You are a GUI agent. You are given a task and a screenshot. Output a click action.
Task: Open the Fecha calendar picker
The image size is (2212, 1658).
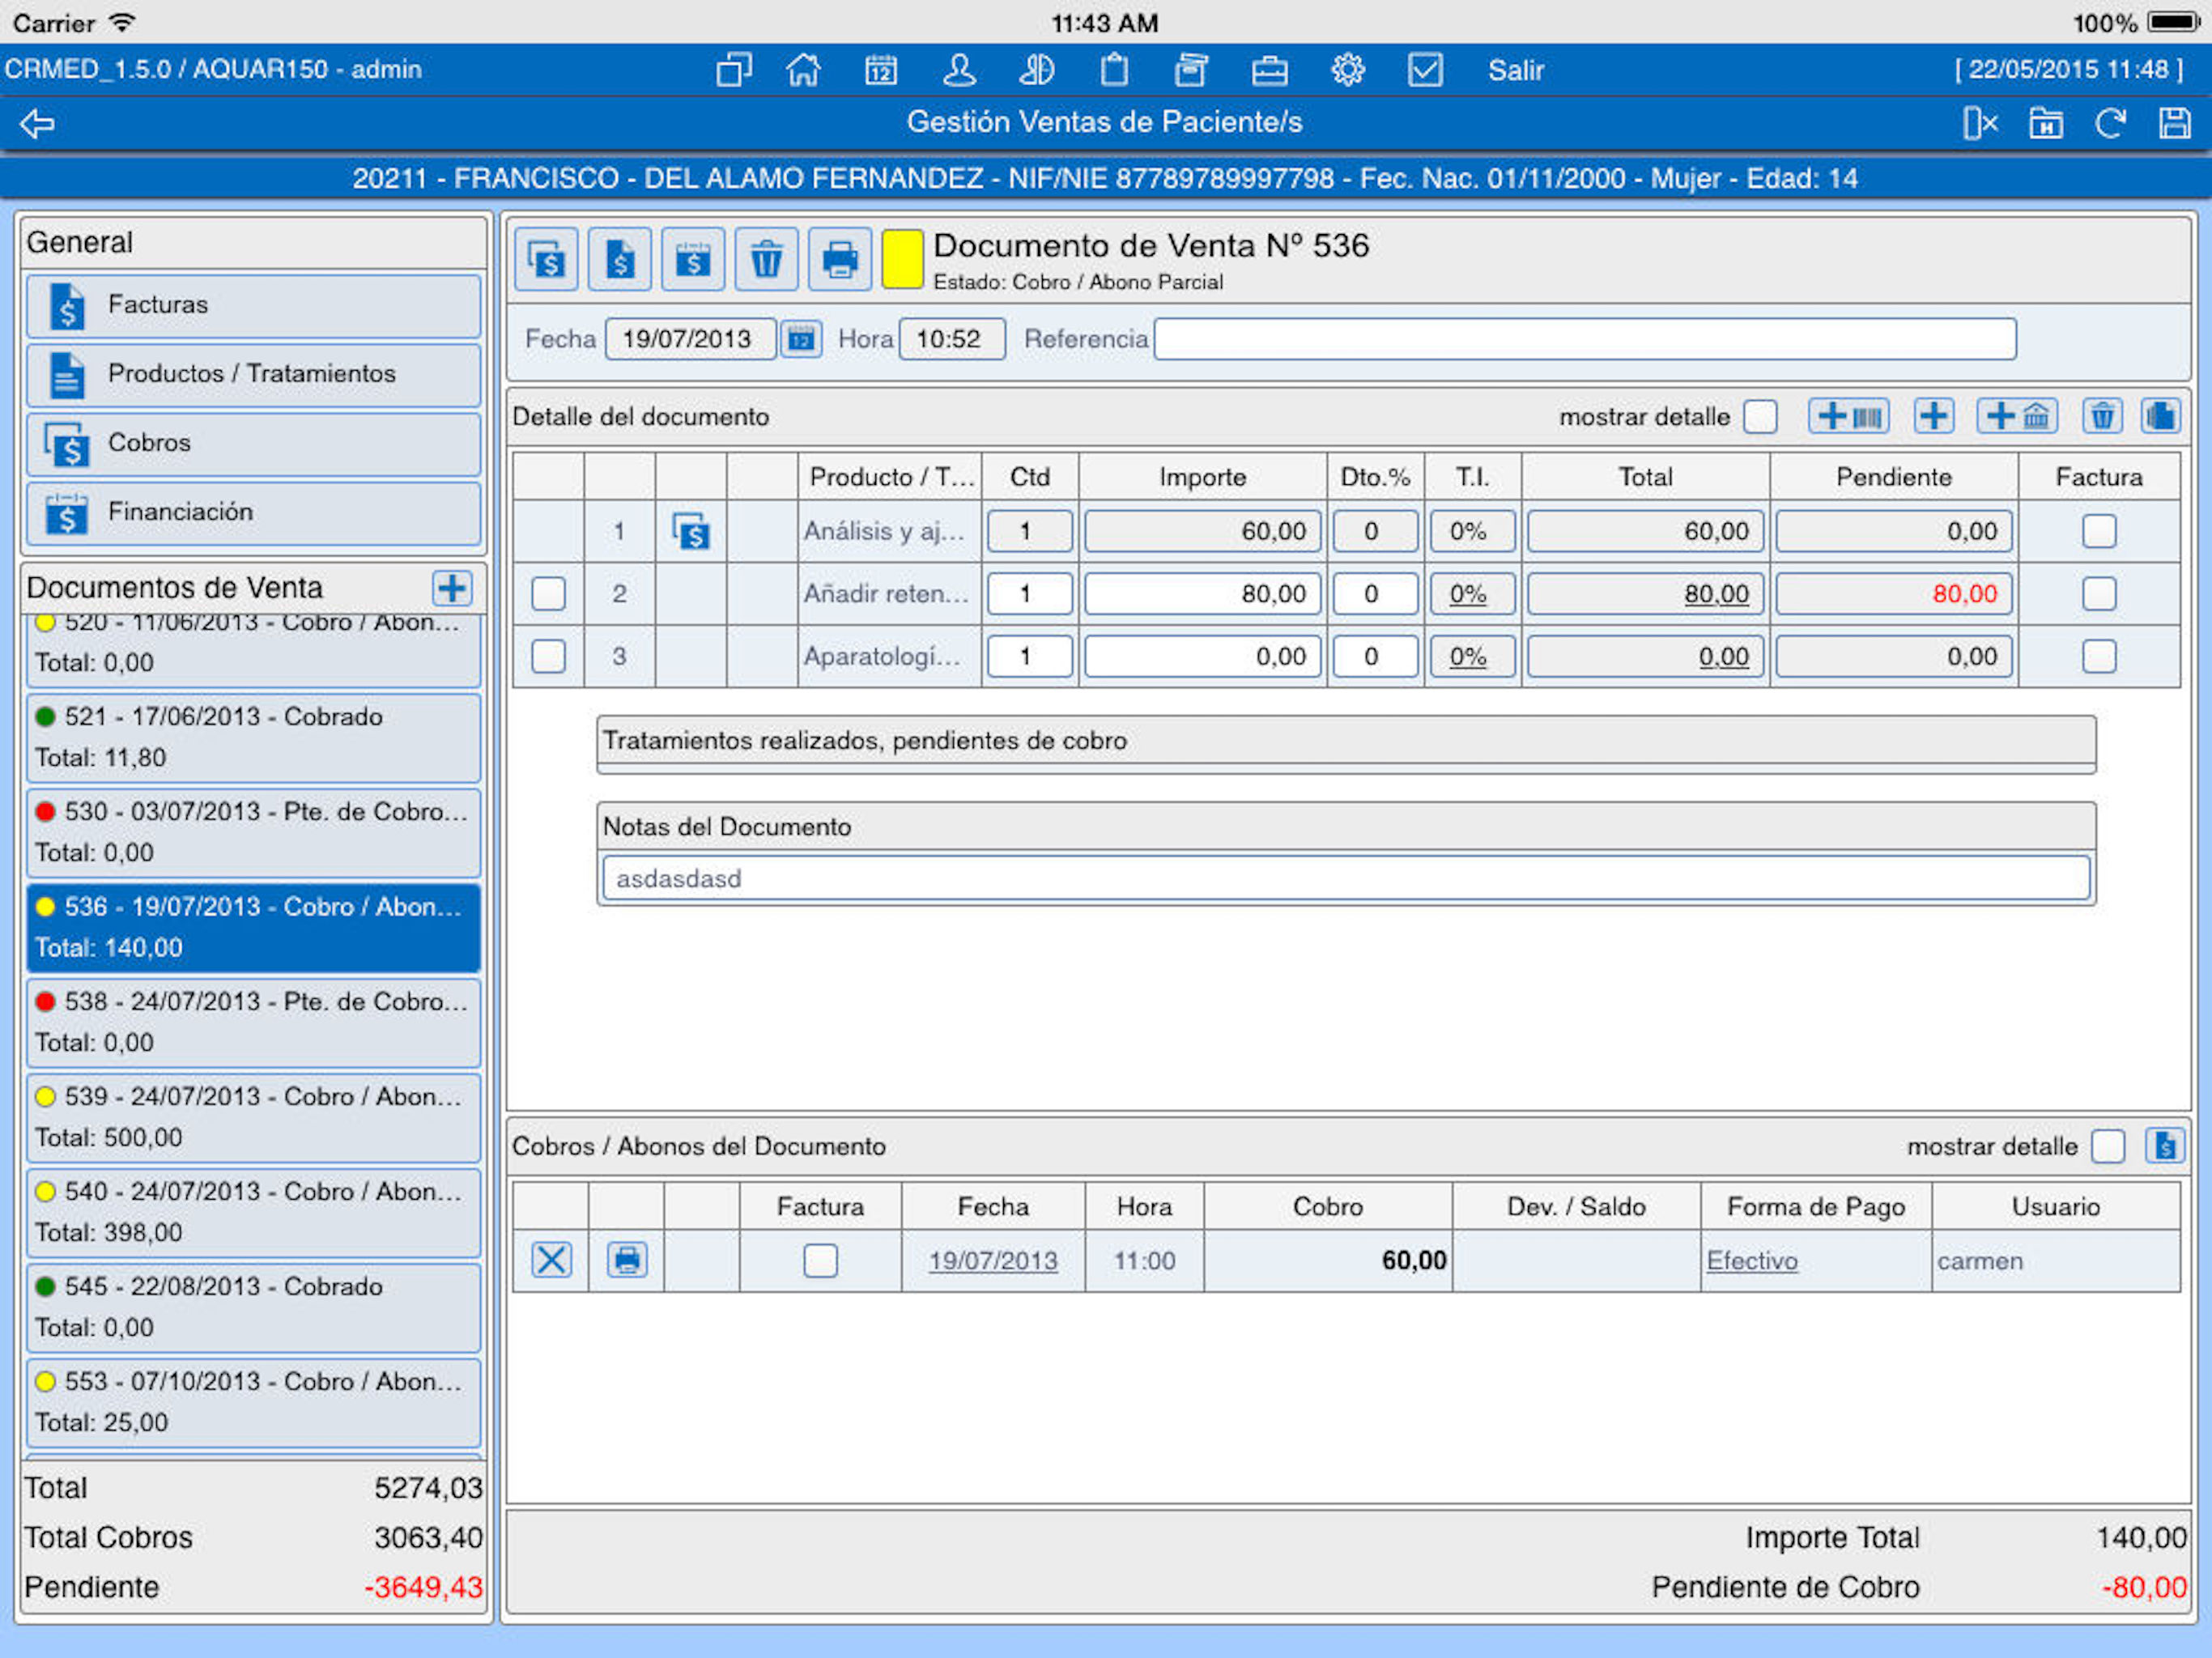pyautogui.click(x=800, y=339)
